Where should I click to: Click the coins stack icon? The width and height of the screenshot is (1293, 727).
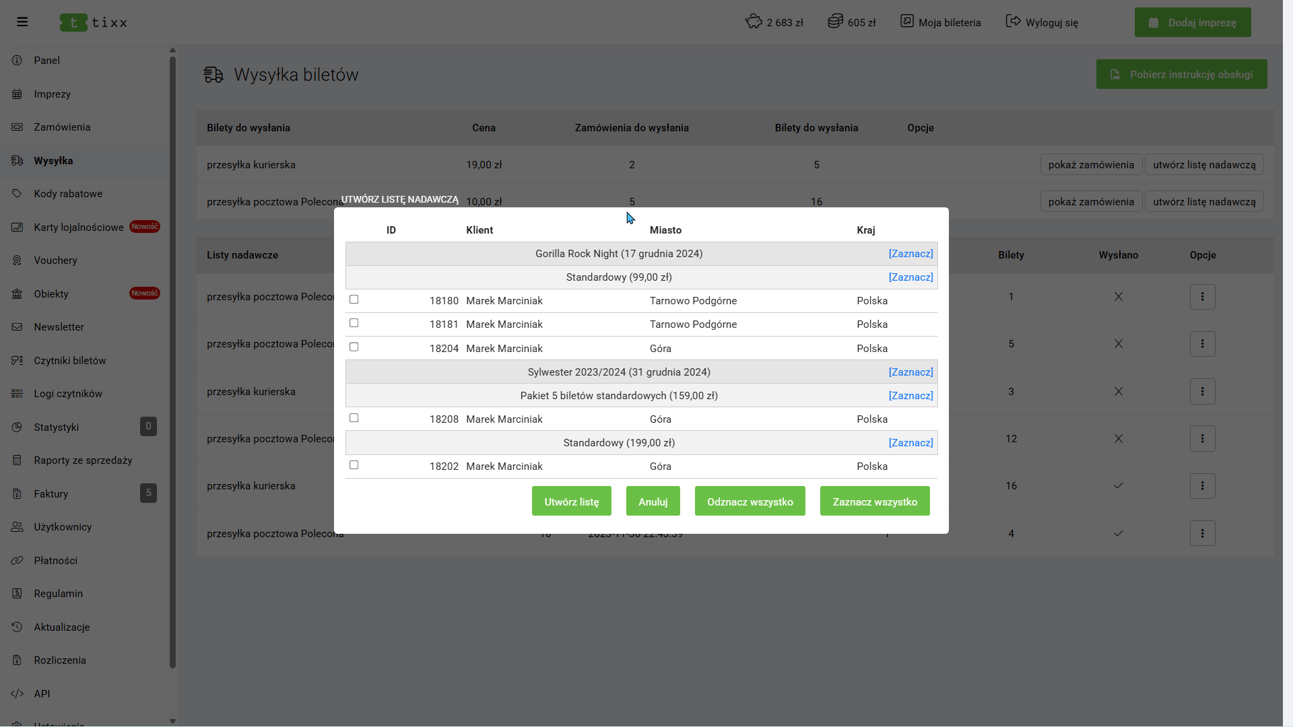click(x=835, y=22)
